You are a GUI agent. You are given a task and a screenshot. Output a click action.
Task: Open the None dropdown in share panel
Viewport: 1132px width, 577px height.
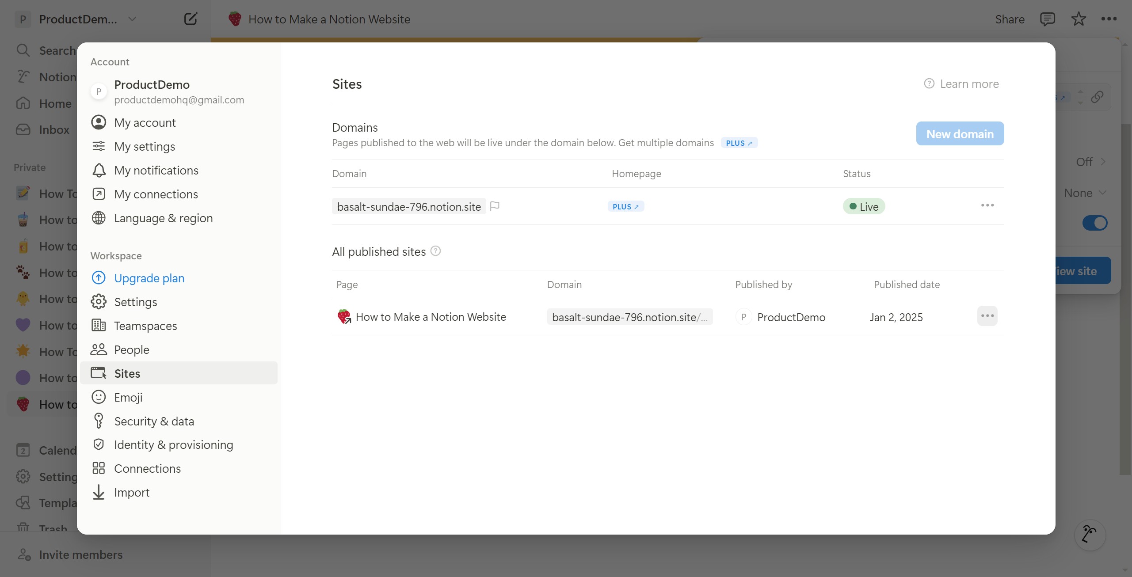click(1084, 193)
